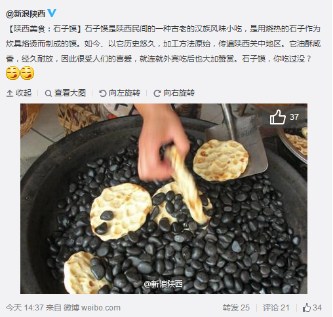This screenshot has height=317, width=333.
Task: Click the stone-baked bread photo
Action: click(x=164, y=198)
